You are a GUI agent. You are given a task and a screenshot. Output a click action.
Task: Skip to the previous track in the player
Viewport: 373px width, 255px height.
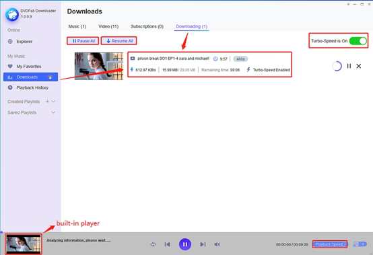pos(168,244)
